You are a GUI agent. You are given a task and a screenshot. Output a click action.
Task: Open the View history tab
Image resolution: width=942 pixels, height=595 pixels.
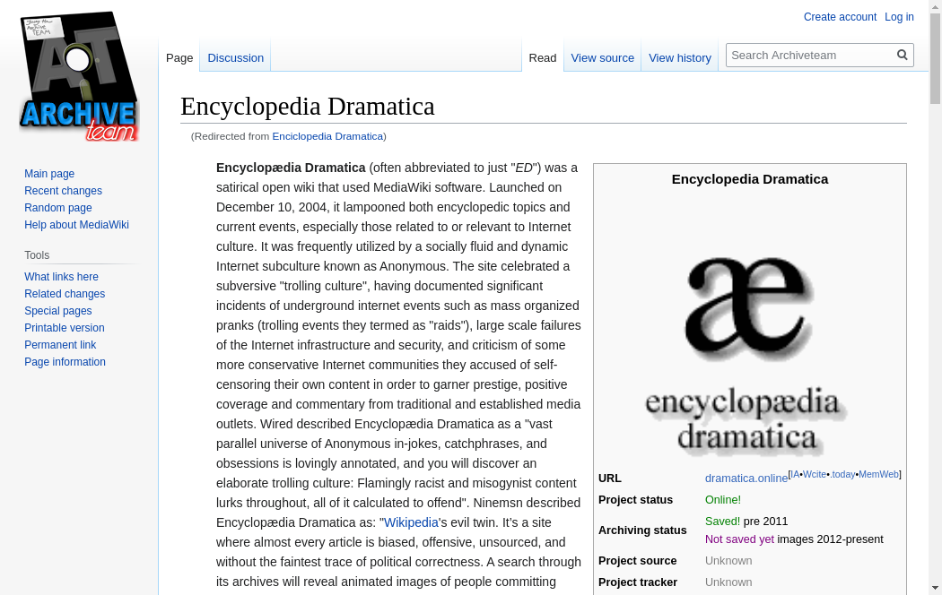coord(679,57)
